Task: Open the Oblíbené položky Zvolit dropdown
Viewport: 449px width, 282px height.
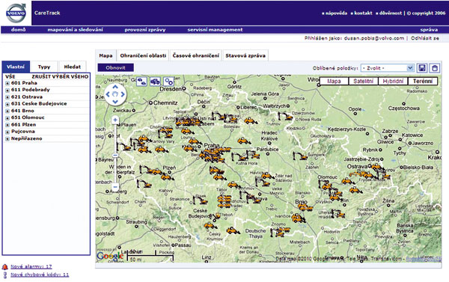Action: click(x=387, y=68)
